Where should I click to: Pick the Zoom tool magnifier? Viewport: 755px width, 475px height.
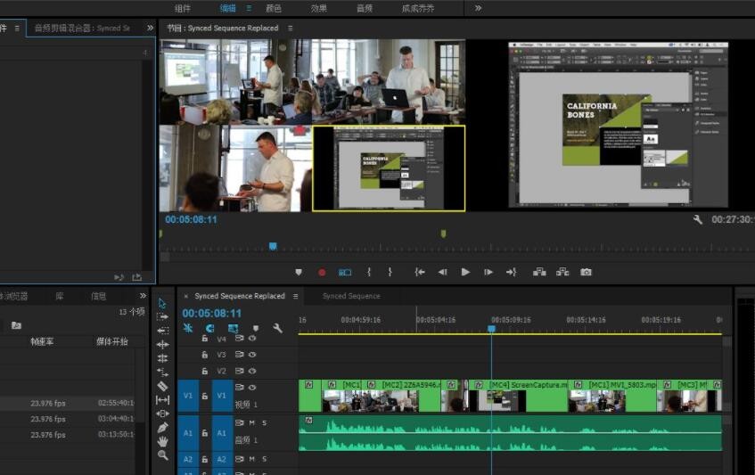pos(162,455)
